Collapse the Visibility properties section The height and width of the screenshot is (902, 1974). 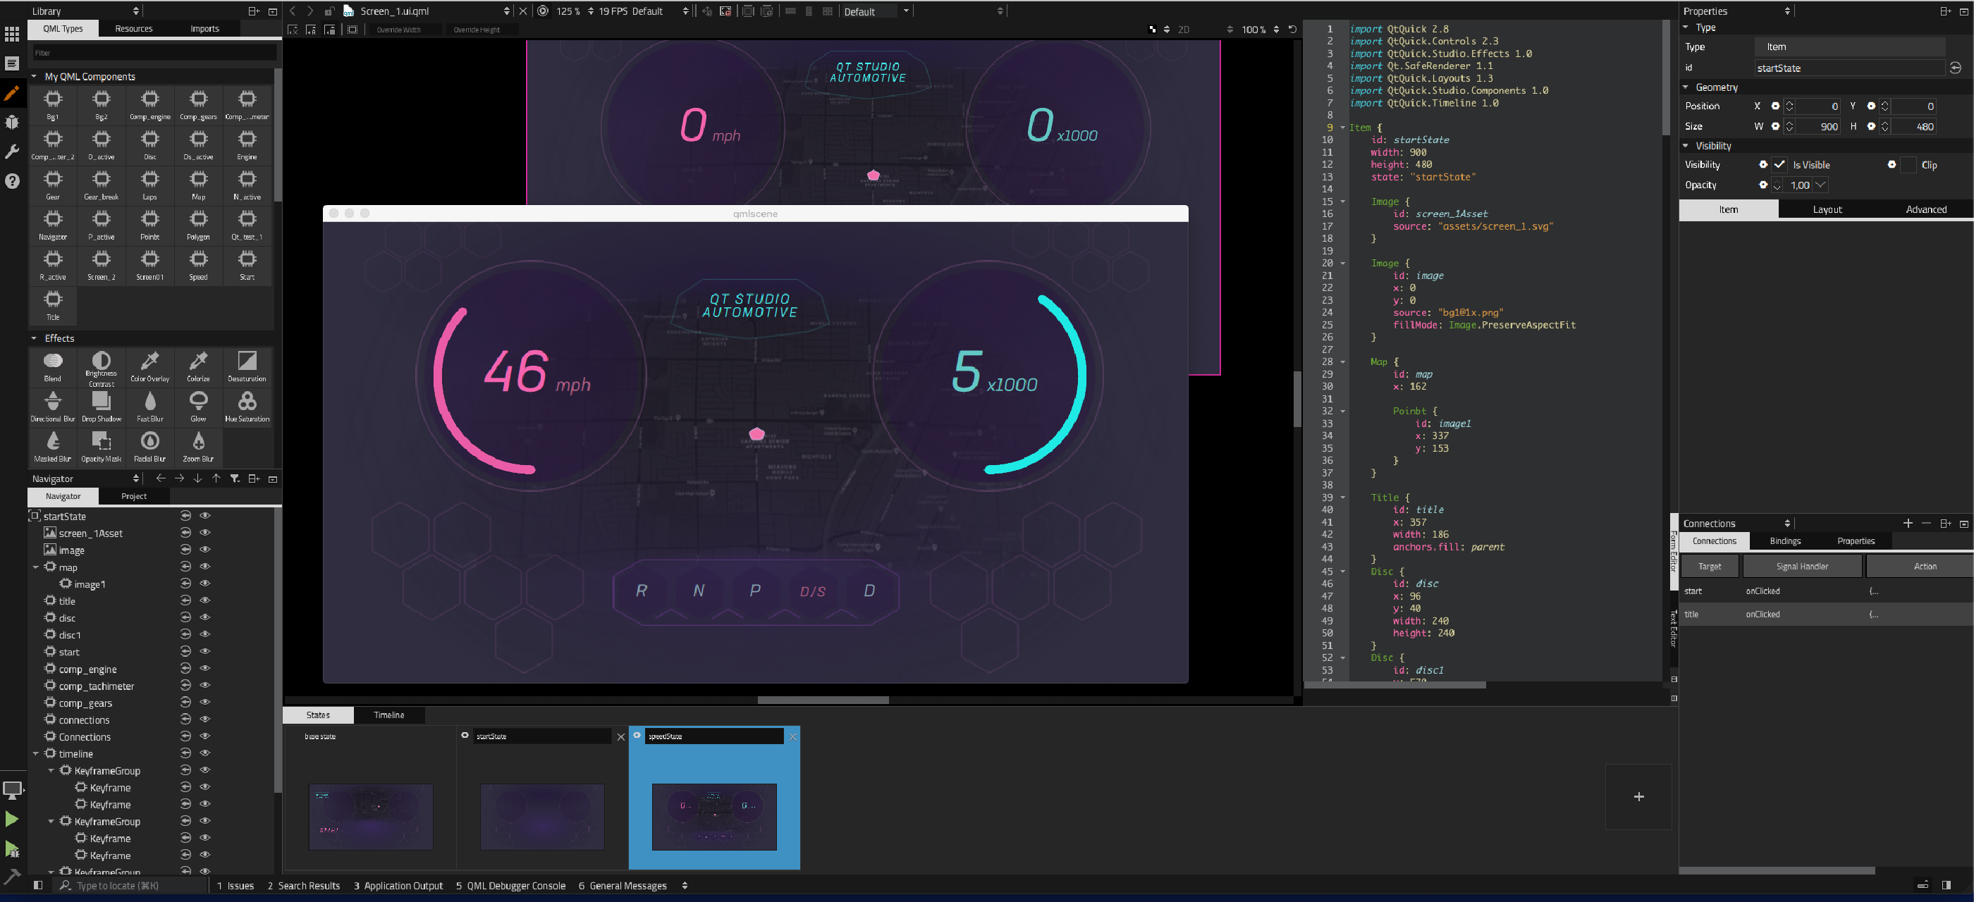pyautogui.click(x=1685, y=145)
